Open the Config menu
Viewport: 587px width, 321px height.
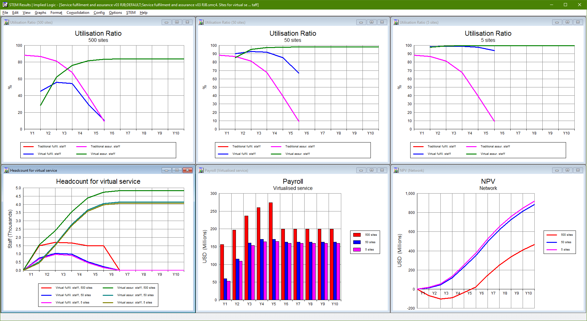(99, 13)
